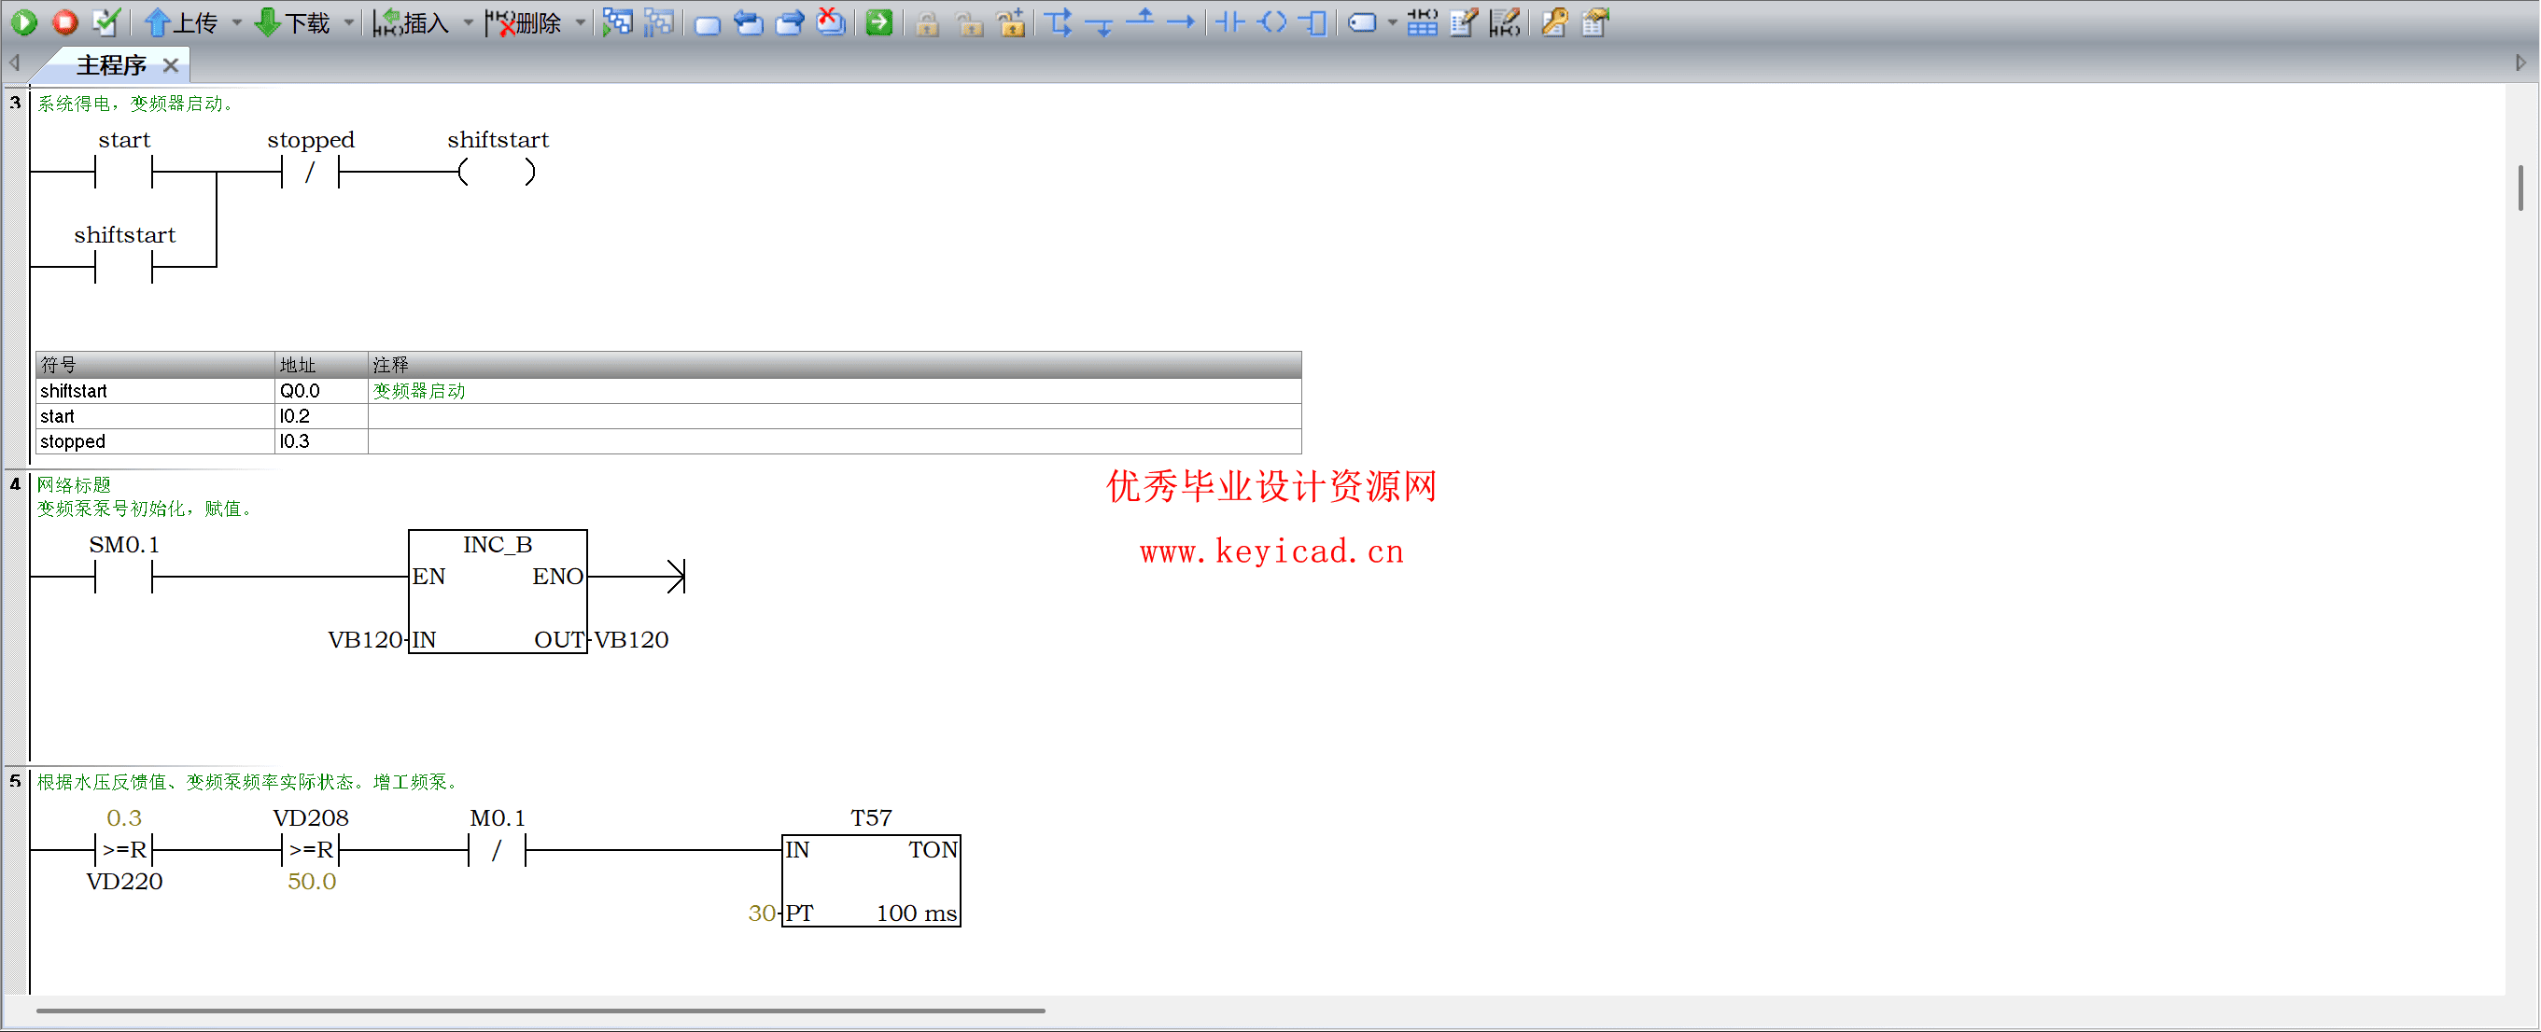
Task: Click the 插入 insert button
Action: click(412, 21)
